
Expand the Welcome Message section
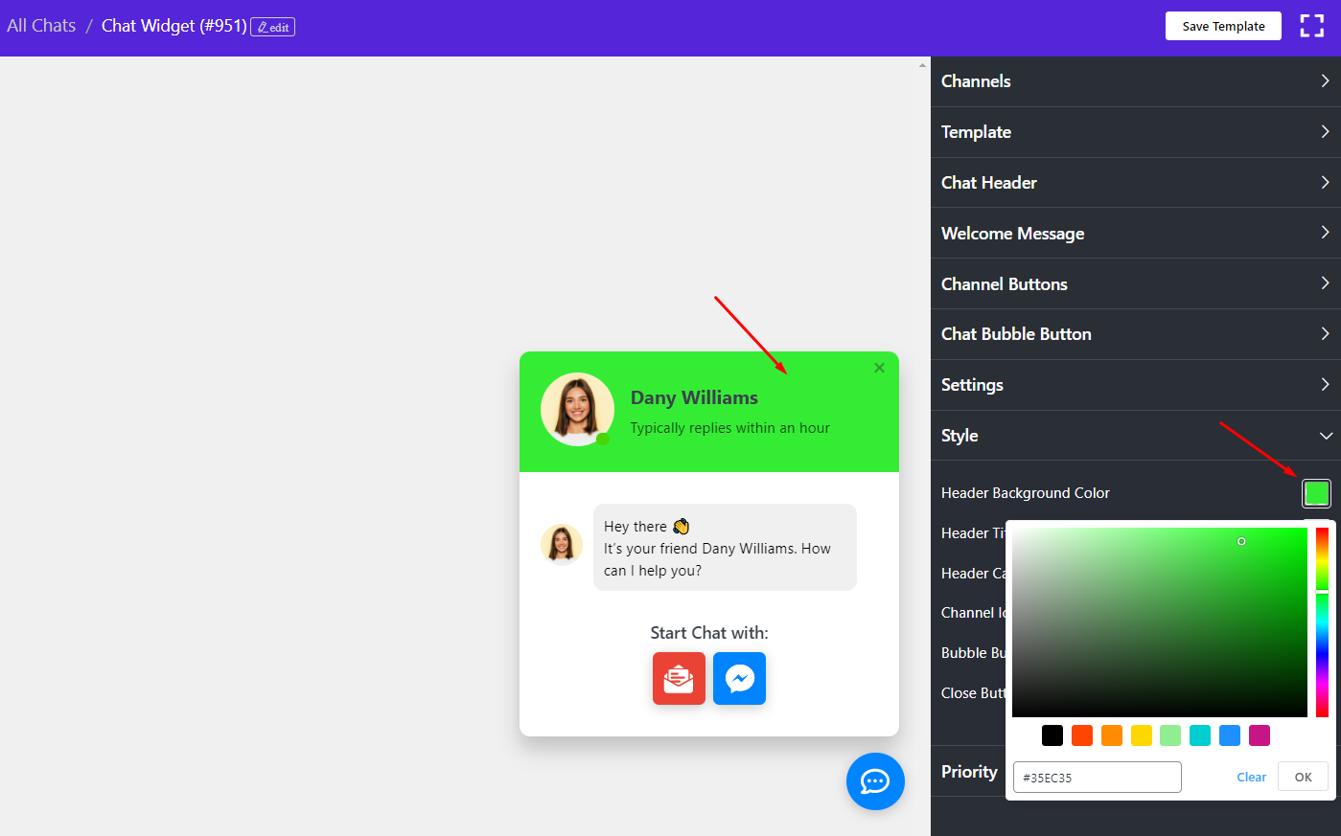pos(1135,234)
